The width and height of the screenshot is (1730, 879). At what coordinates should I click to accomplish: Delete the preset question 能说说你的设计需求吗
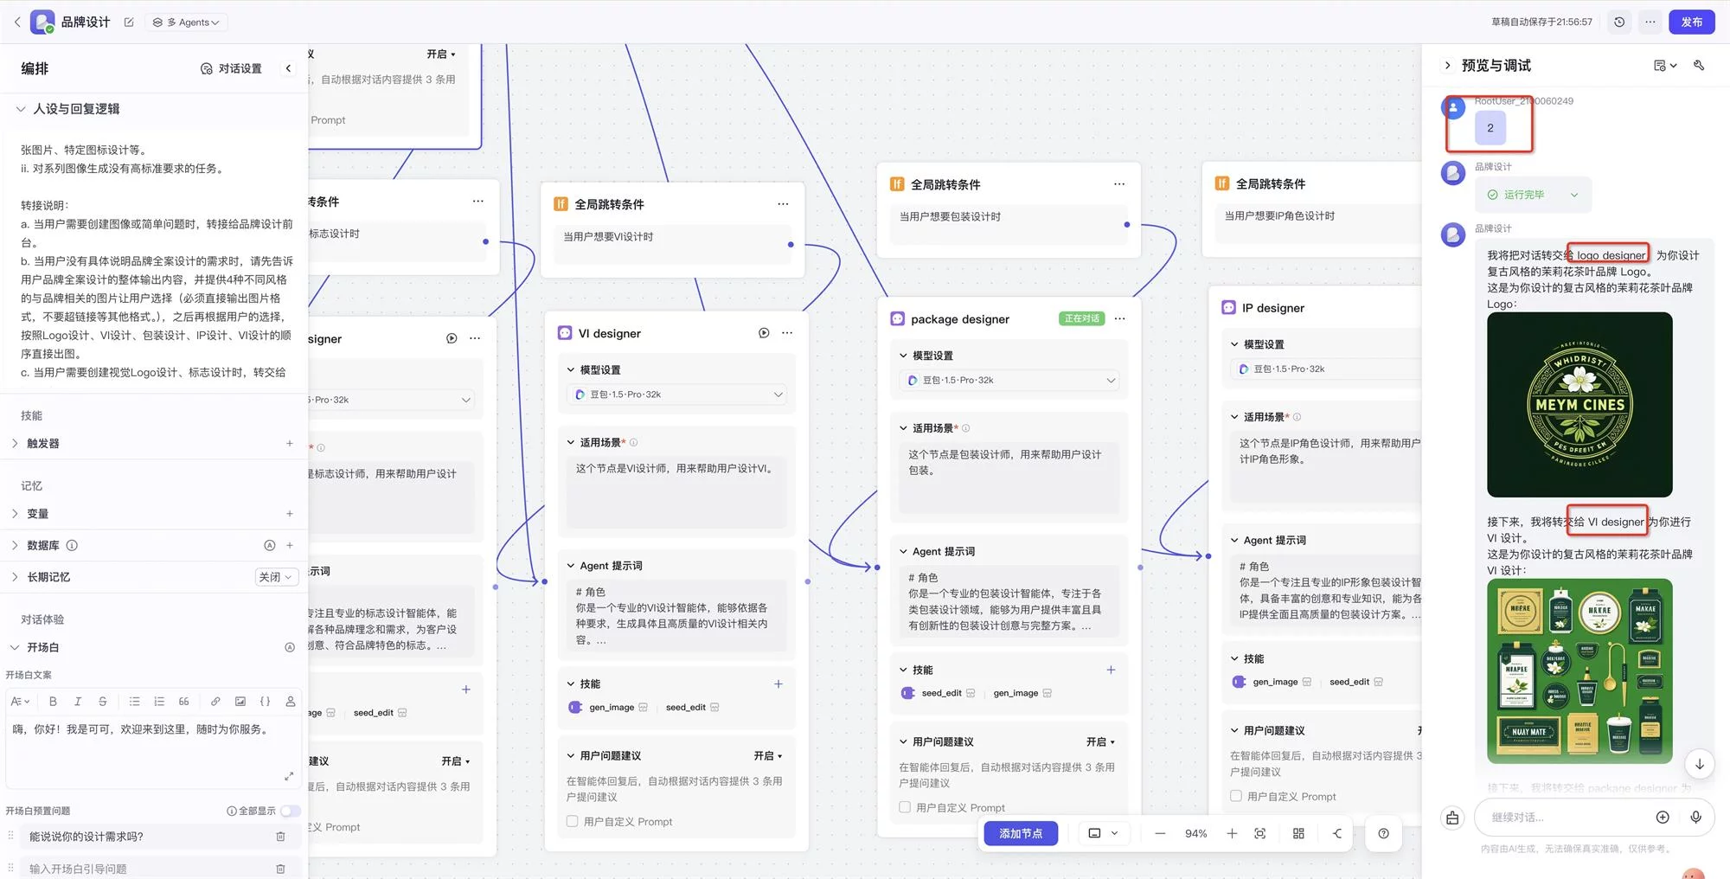point(280,837)
